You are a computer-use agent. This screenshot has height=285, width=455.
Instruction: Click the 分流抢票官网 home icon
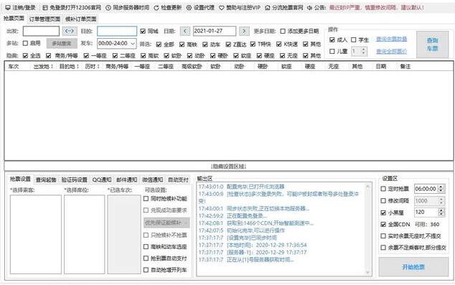[x=268, y=8]
